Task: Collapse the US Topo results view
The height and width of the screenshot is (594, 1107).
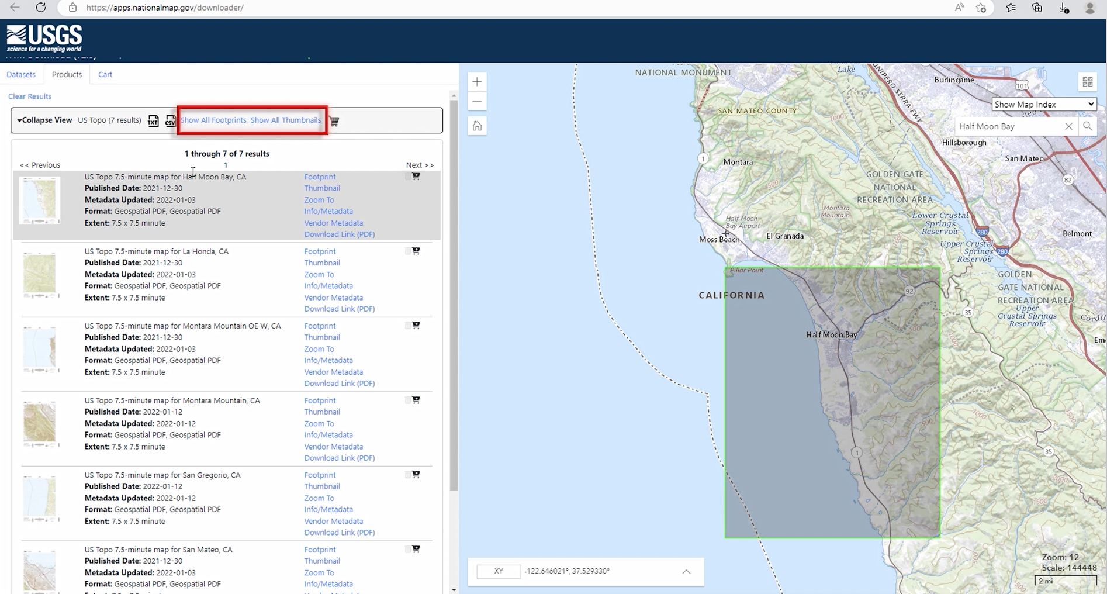Action: pos(44,120)
